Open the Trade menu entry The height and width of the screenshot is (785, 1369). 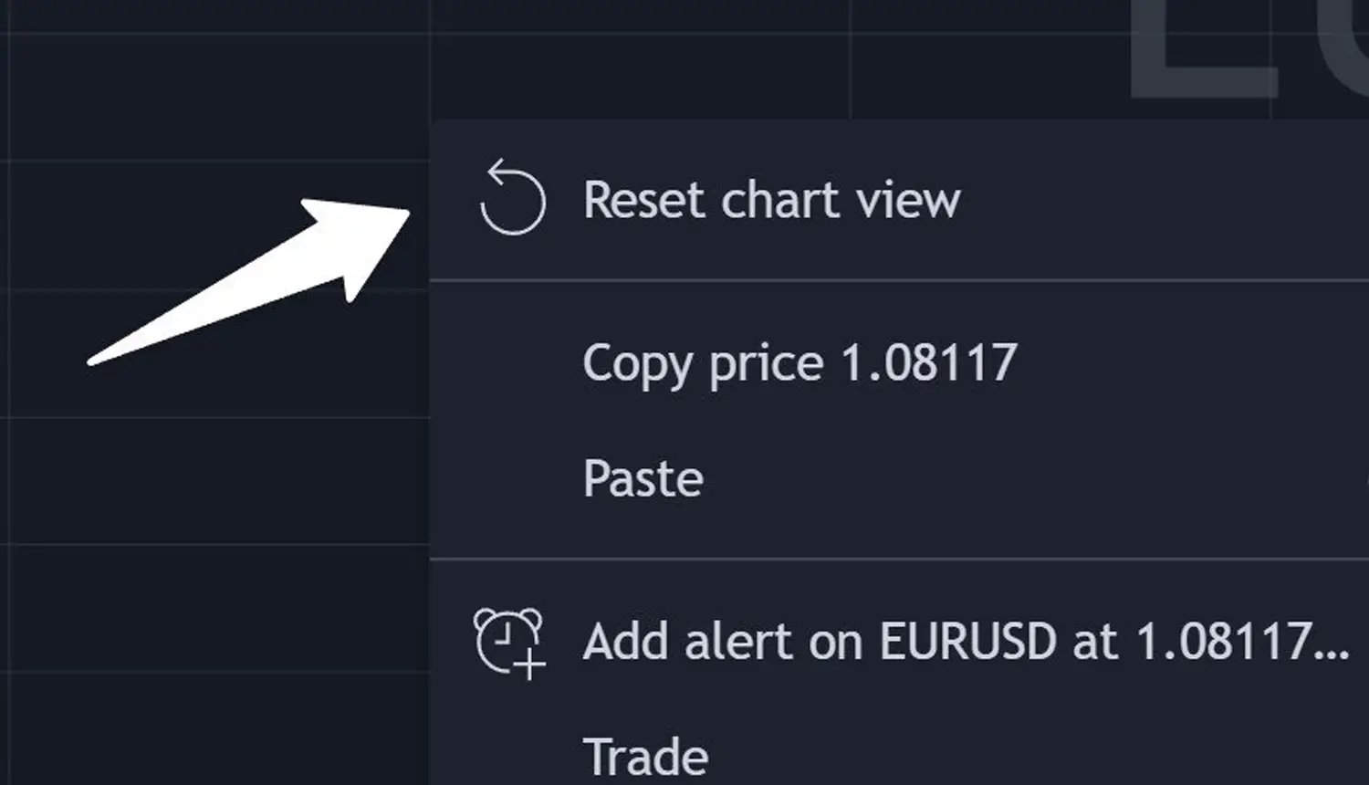645,756
